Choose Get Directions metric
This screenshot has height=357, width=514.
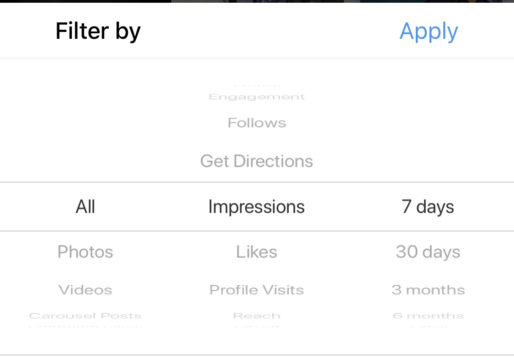(257, 161)
